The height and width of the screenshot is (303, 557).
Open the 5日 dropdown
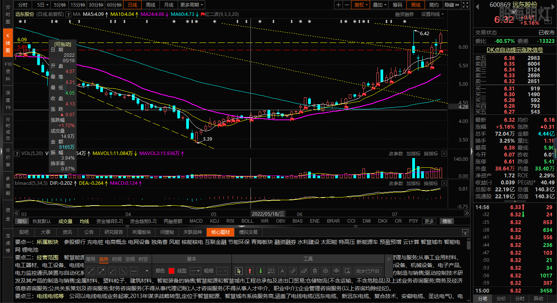coord(43,5)
